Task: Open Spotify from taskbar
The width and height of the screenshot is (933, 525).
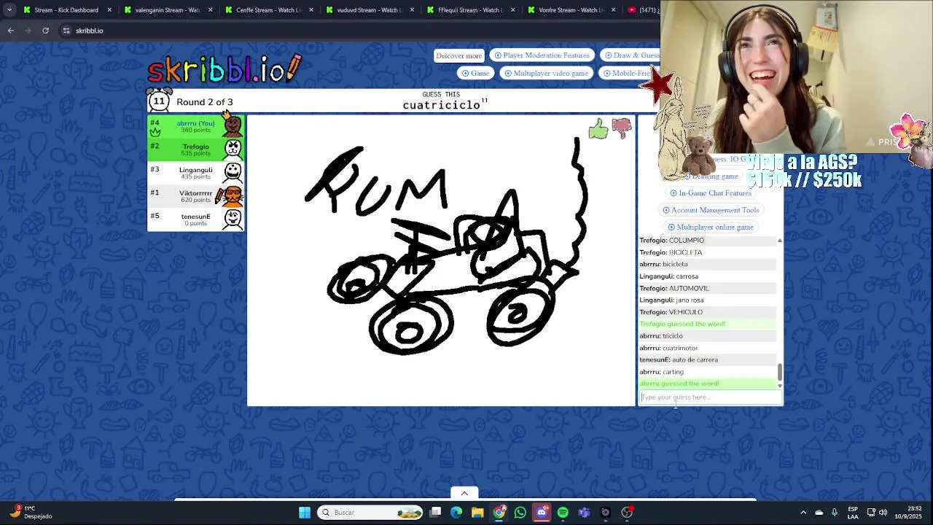Action: (x=563, y=513)
